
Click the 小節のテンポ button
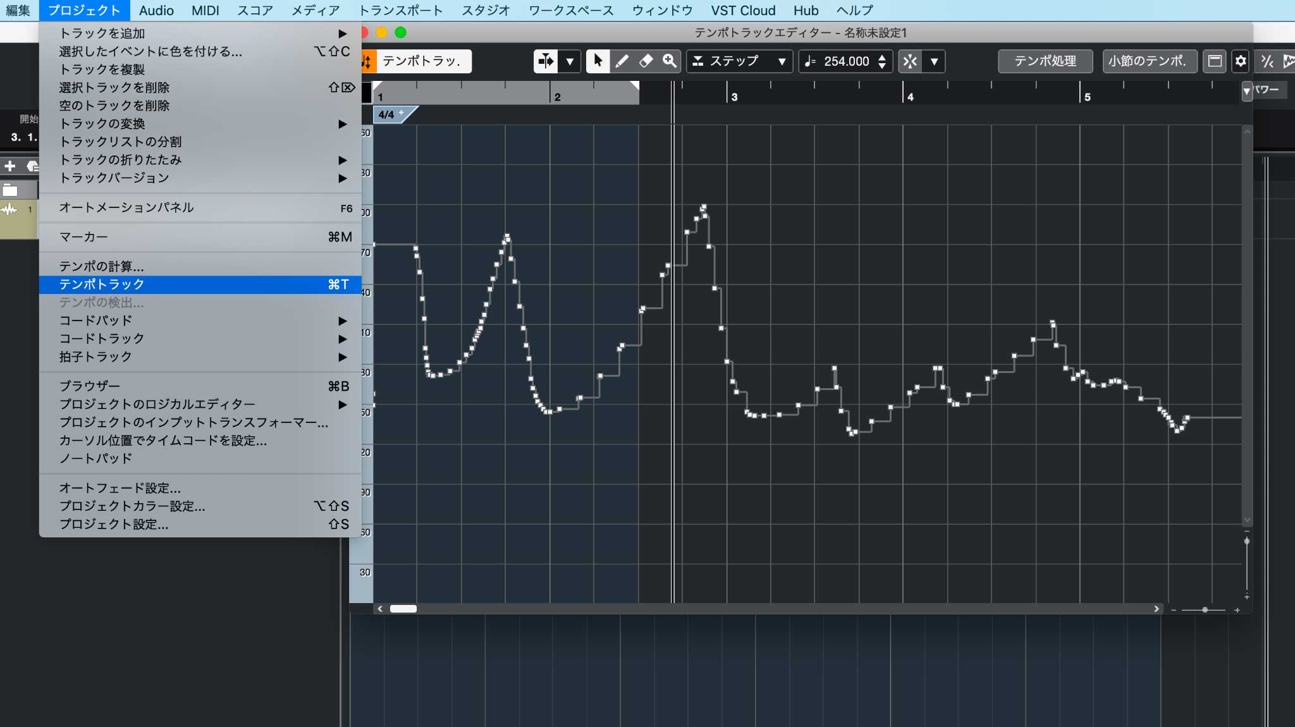tap(1150, 61)
